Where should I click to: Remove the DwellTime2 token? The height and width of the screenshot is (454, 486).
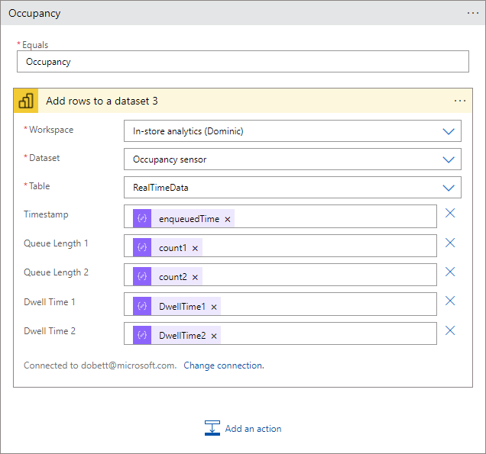(214, 336)
